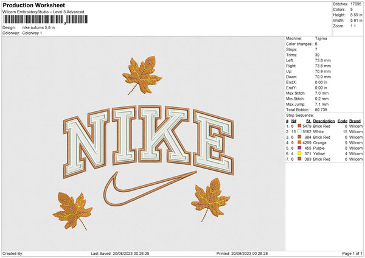Click the maple leaf at the lower right
Image resolution: width=365 pixels, height=258 pixels.
210,200
